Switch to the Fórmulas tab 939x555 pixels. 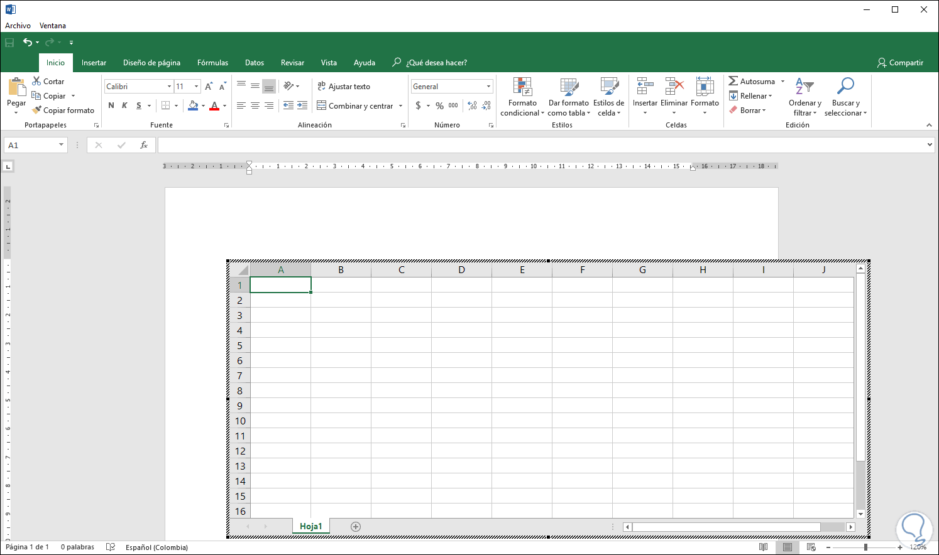212,63
